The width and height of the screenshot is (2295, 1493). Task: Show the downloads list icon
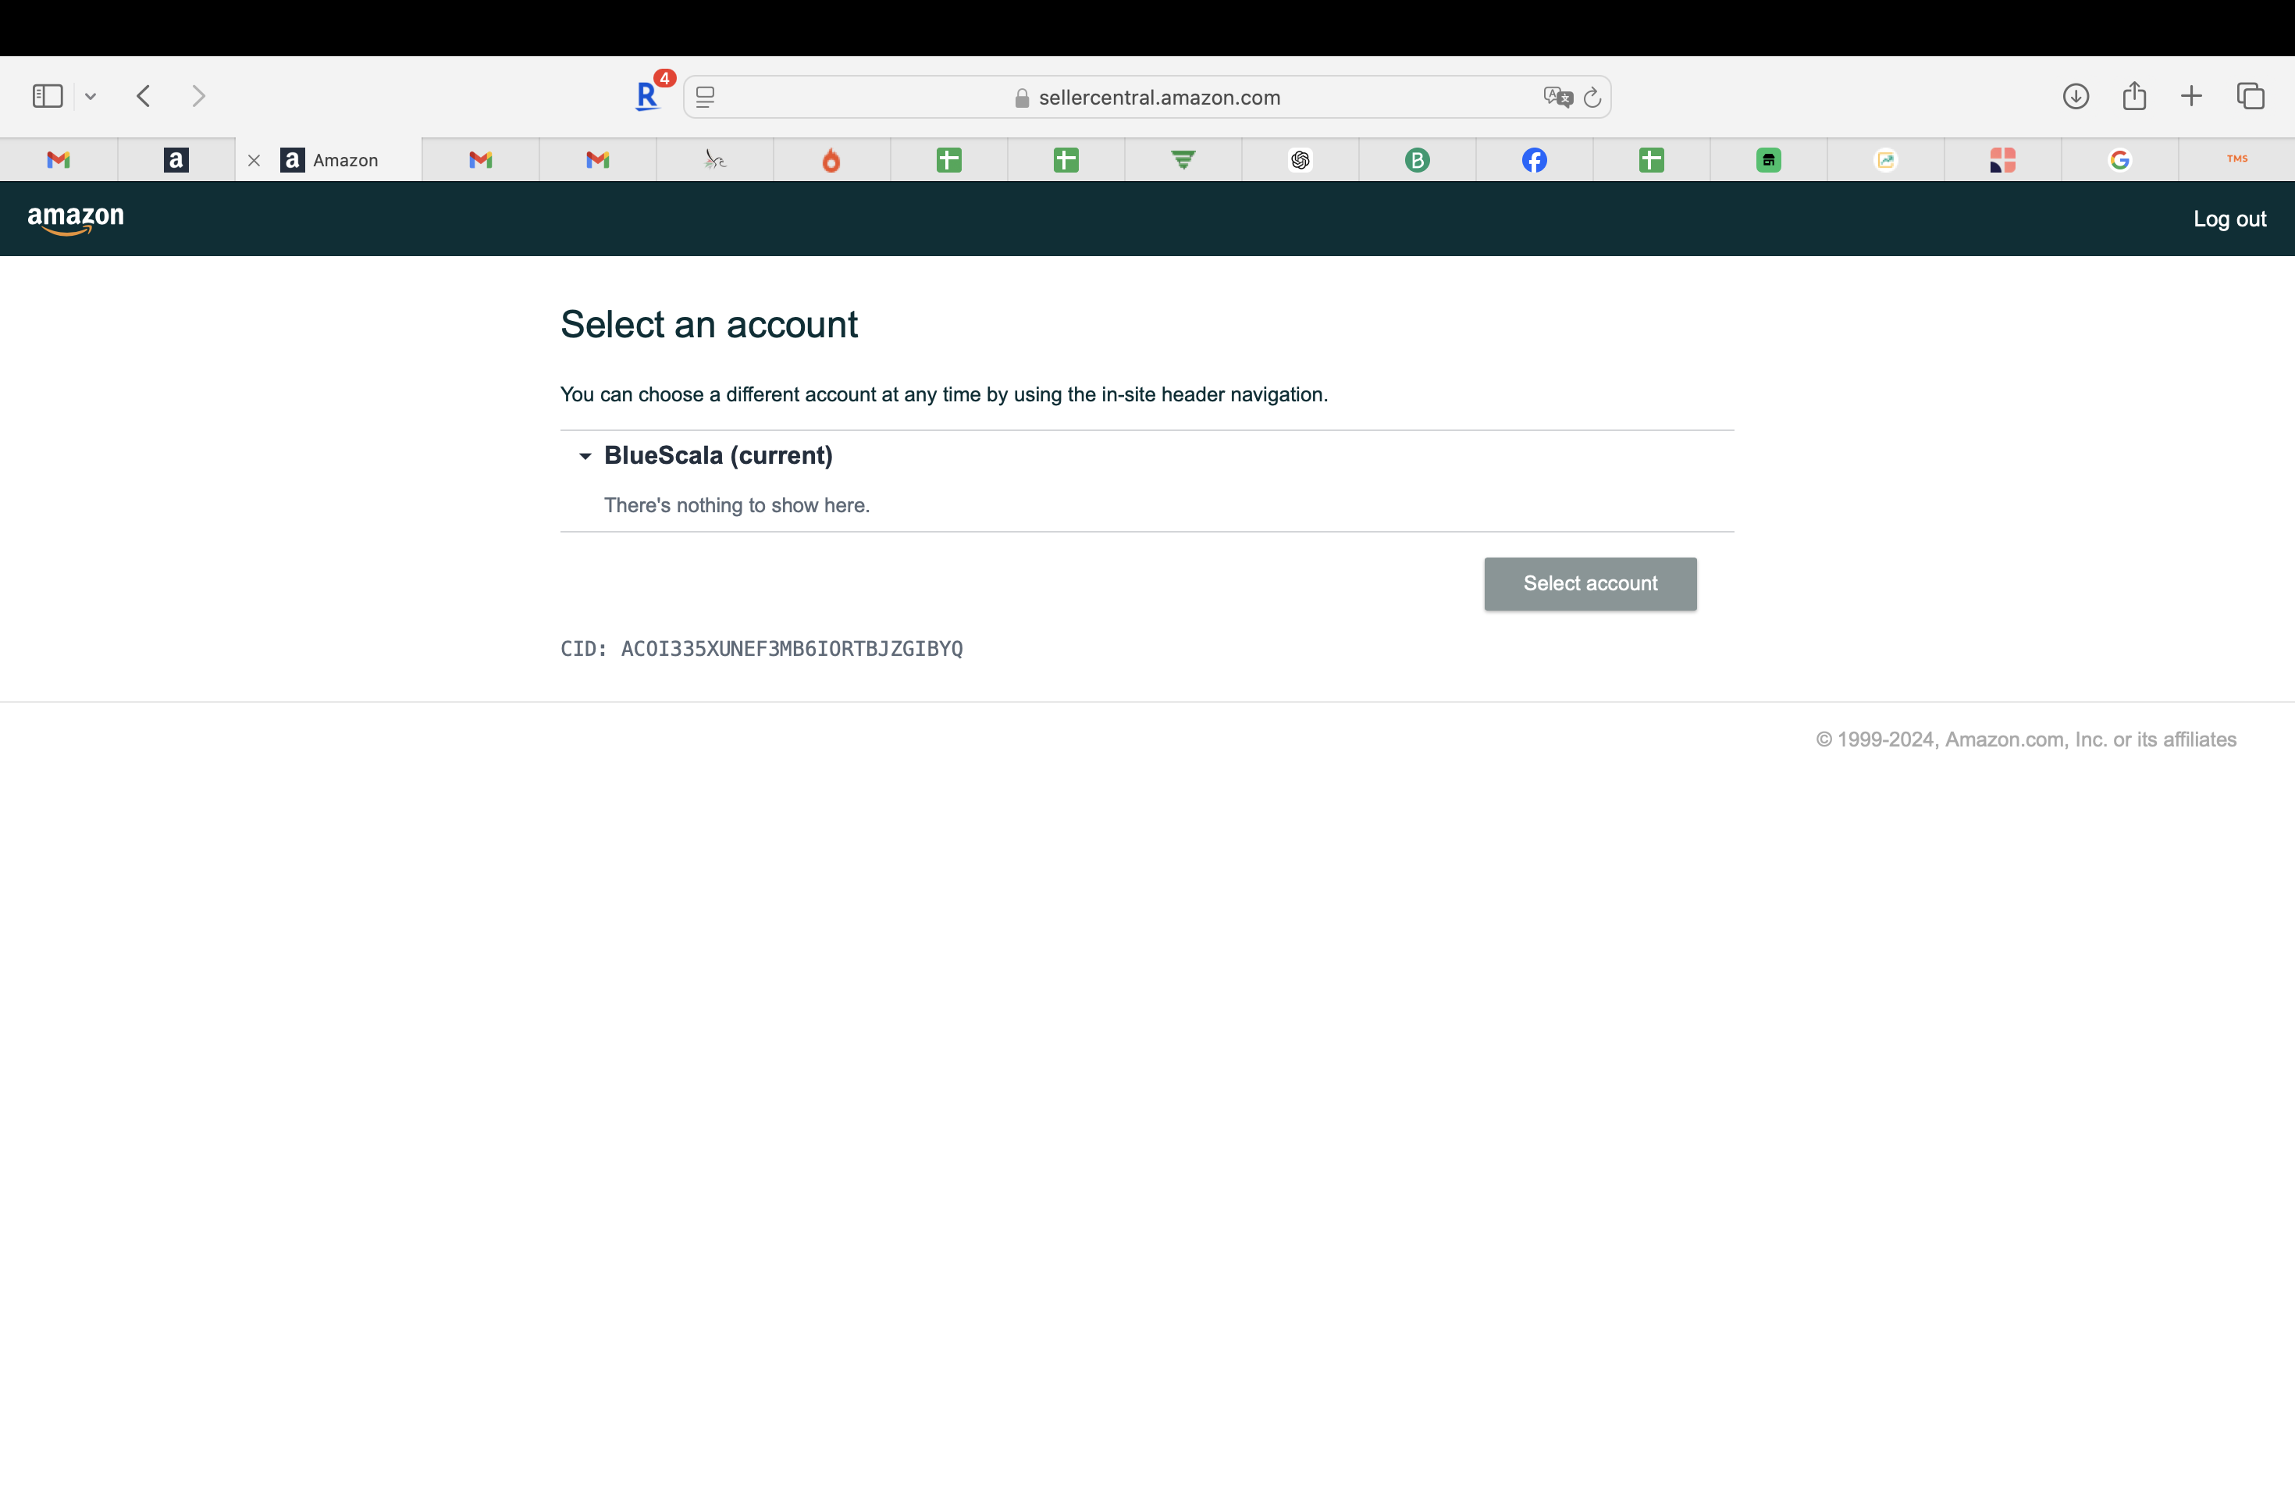point(2076,97)
